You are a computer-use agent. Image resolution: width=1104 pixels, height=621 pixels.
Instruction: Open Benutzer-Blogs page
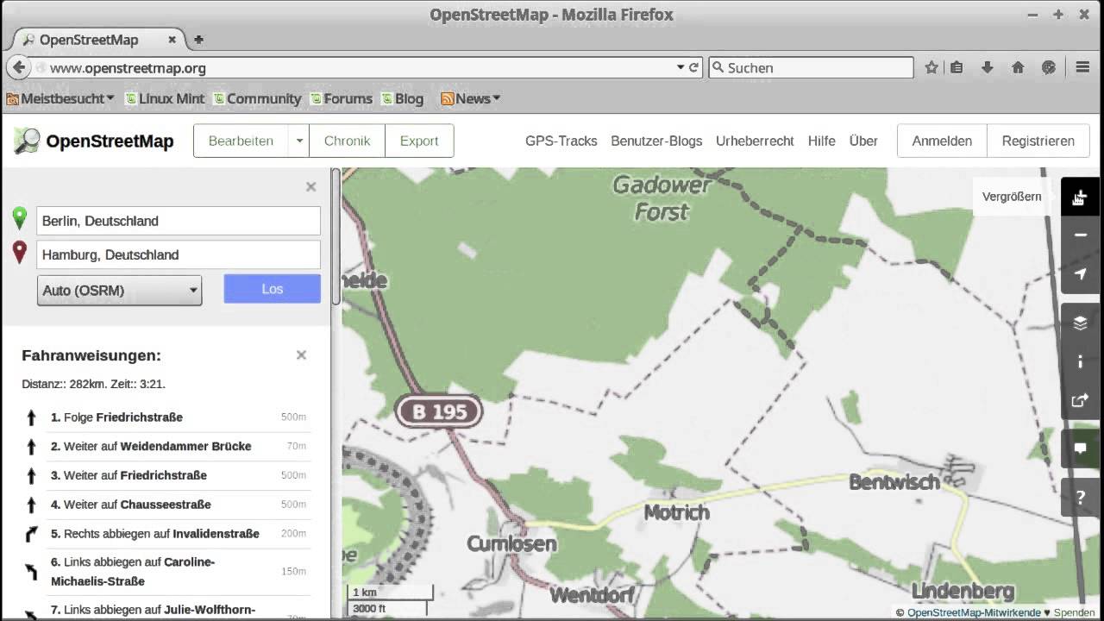click(x=656, y=141)
